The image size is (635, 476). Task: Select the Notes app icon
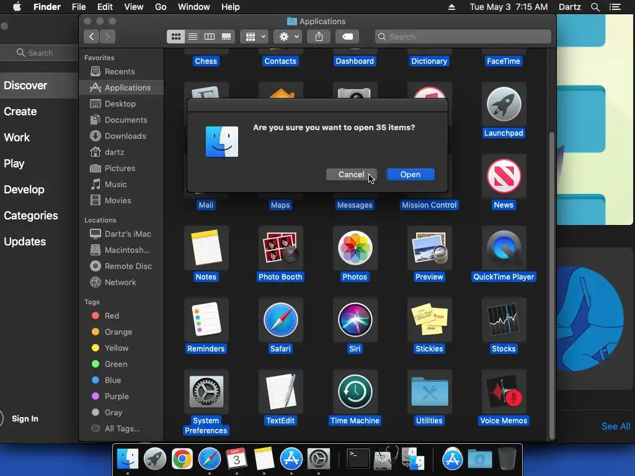pos(206,248)
